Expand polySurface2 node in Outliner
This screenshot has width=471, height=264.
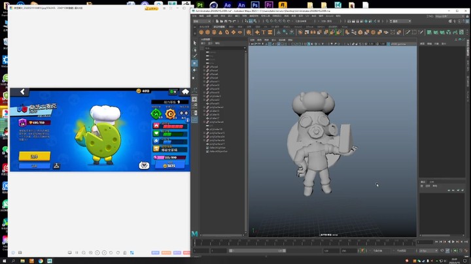point(204,107)
